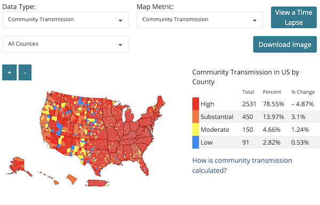320x205 pixels.
Task: Select the yellow Moderate color swatch
Action: [x=196, y=129]
